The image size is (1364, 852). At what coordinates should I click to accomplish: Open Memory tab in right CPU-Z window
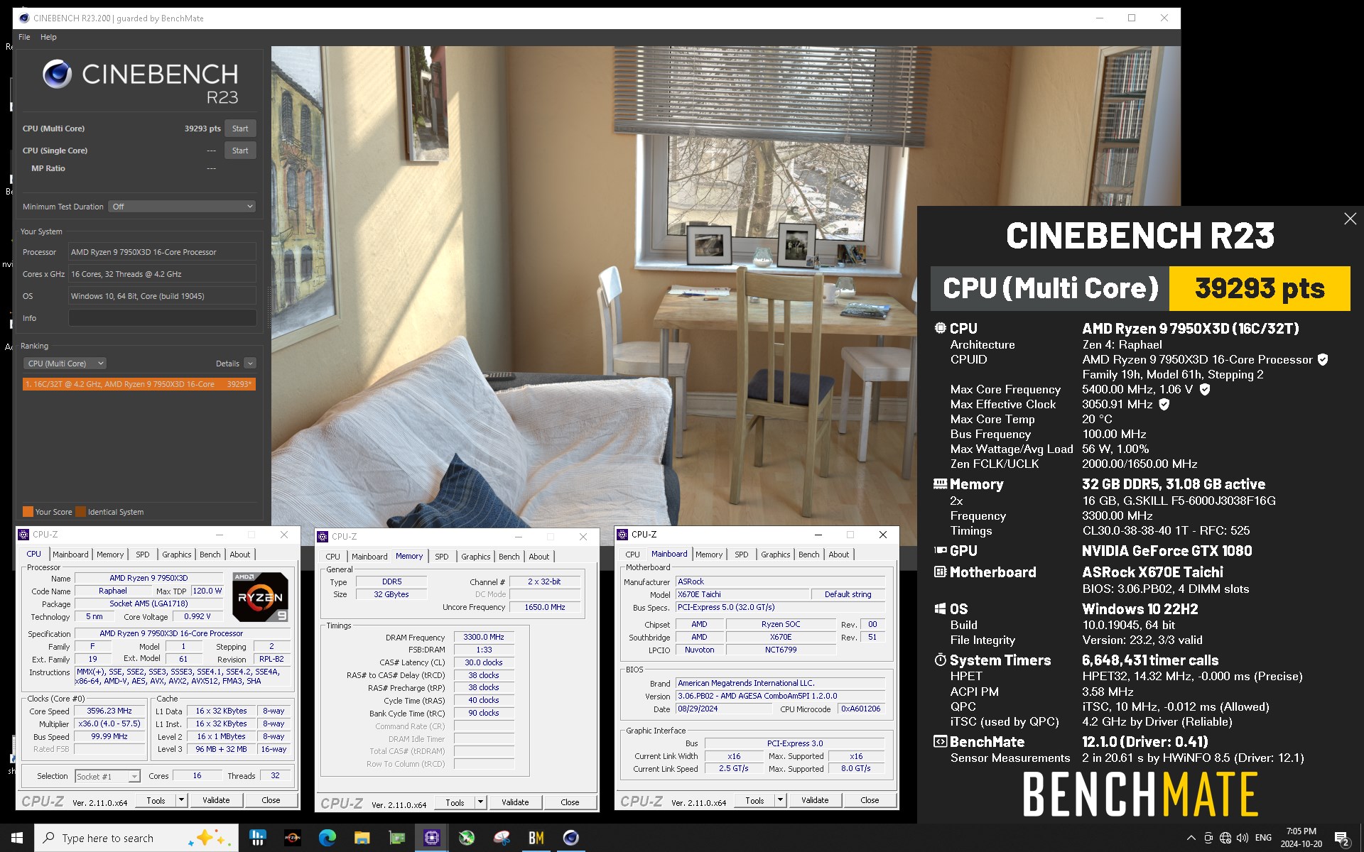click(709, 555)
